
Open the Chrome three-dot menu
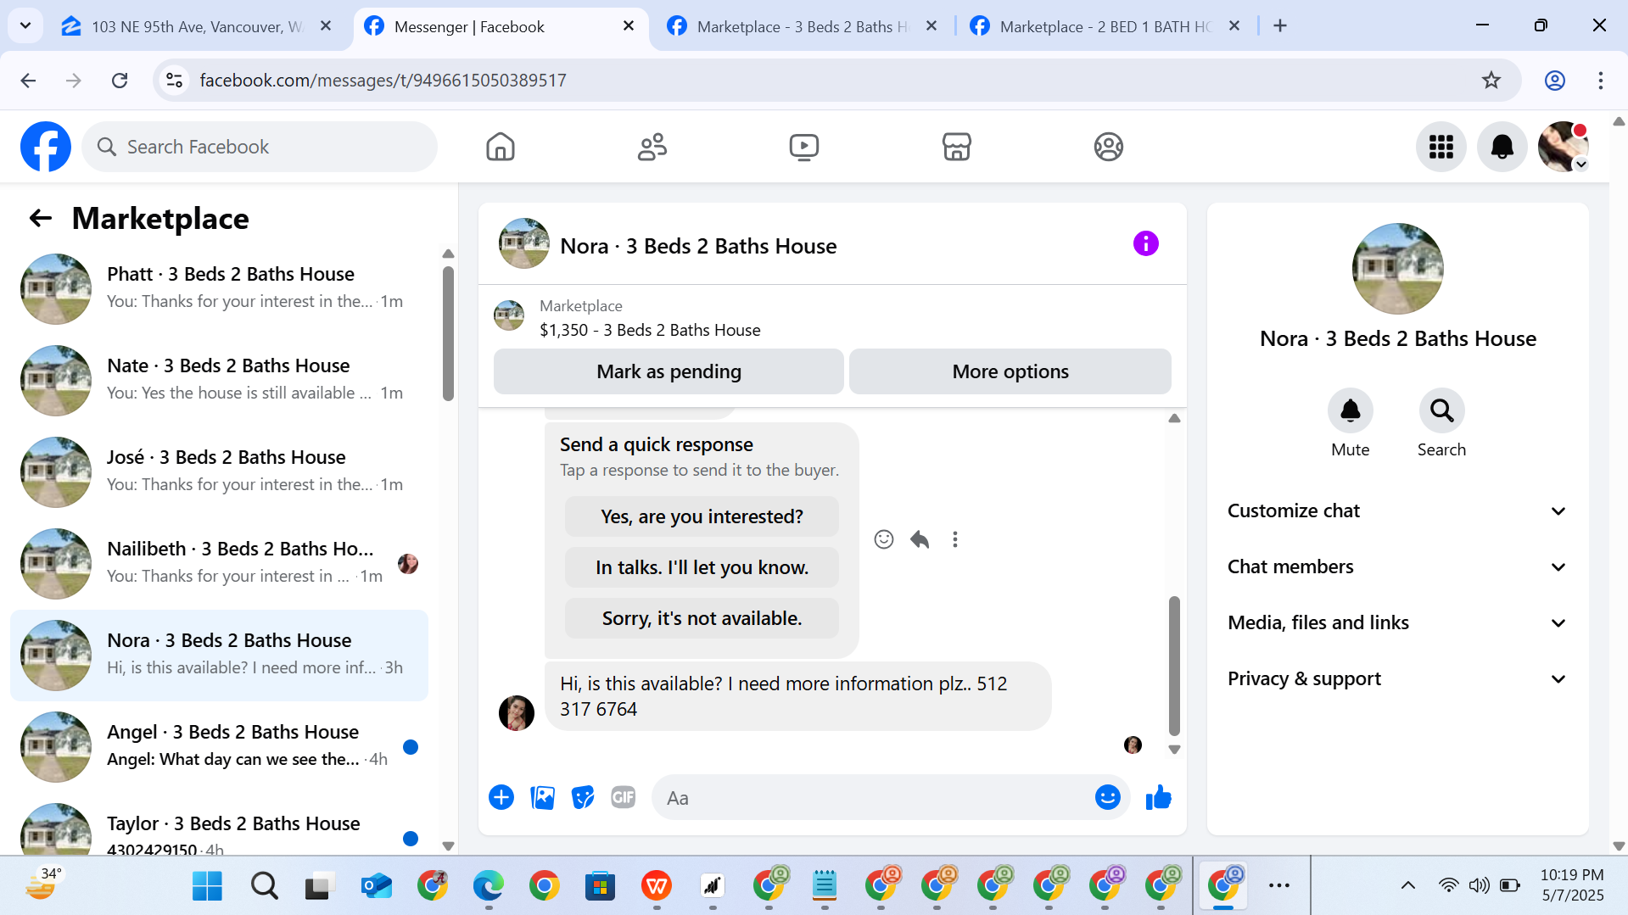(1600, 81)
